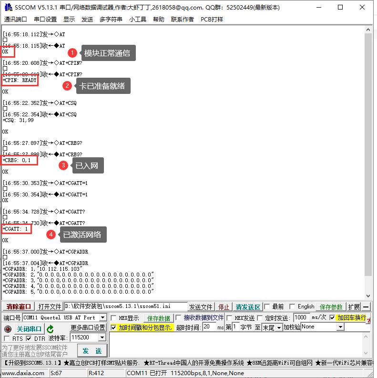This screenshot has height=378, width=377.
Task: Open the PCB打样 menu
Action: pos(212,19)
